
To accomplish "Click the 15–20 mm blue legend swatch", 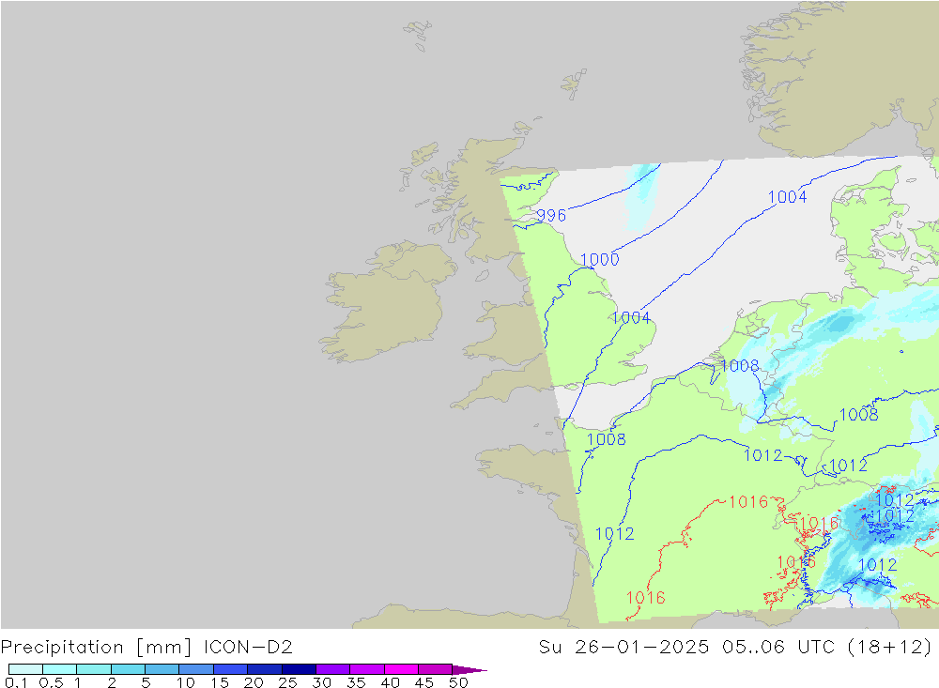I will pyautogui.click(x=231, y=669).
